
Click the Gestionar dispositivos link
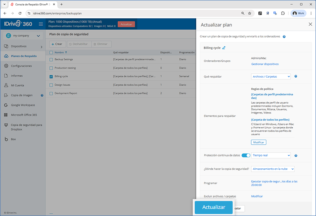(x=265, y=64)
